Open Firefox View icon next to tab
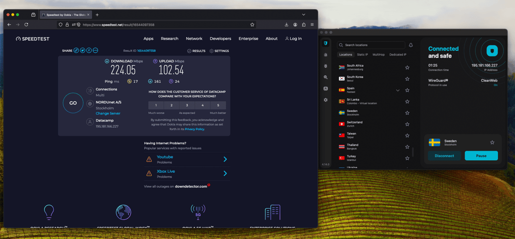Image resolution: width=515 pixels, height=239 pixels. click(x=33, y=15)
